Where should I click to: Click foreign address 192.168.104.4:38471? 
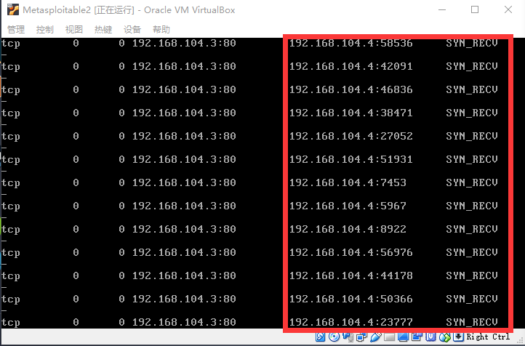click(351, 113)
